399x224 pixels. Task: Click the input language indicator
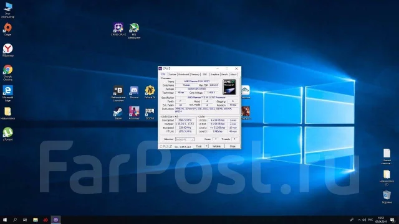pyautogui.click(x=370, y=220)
